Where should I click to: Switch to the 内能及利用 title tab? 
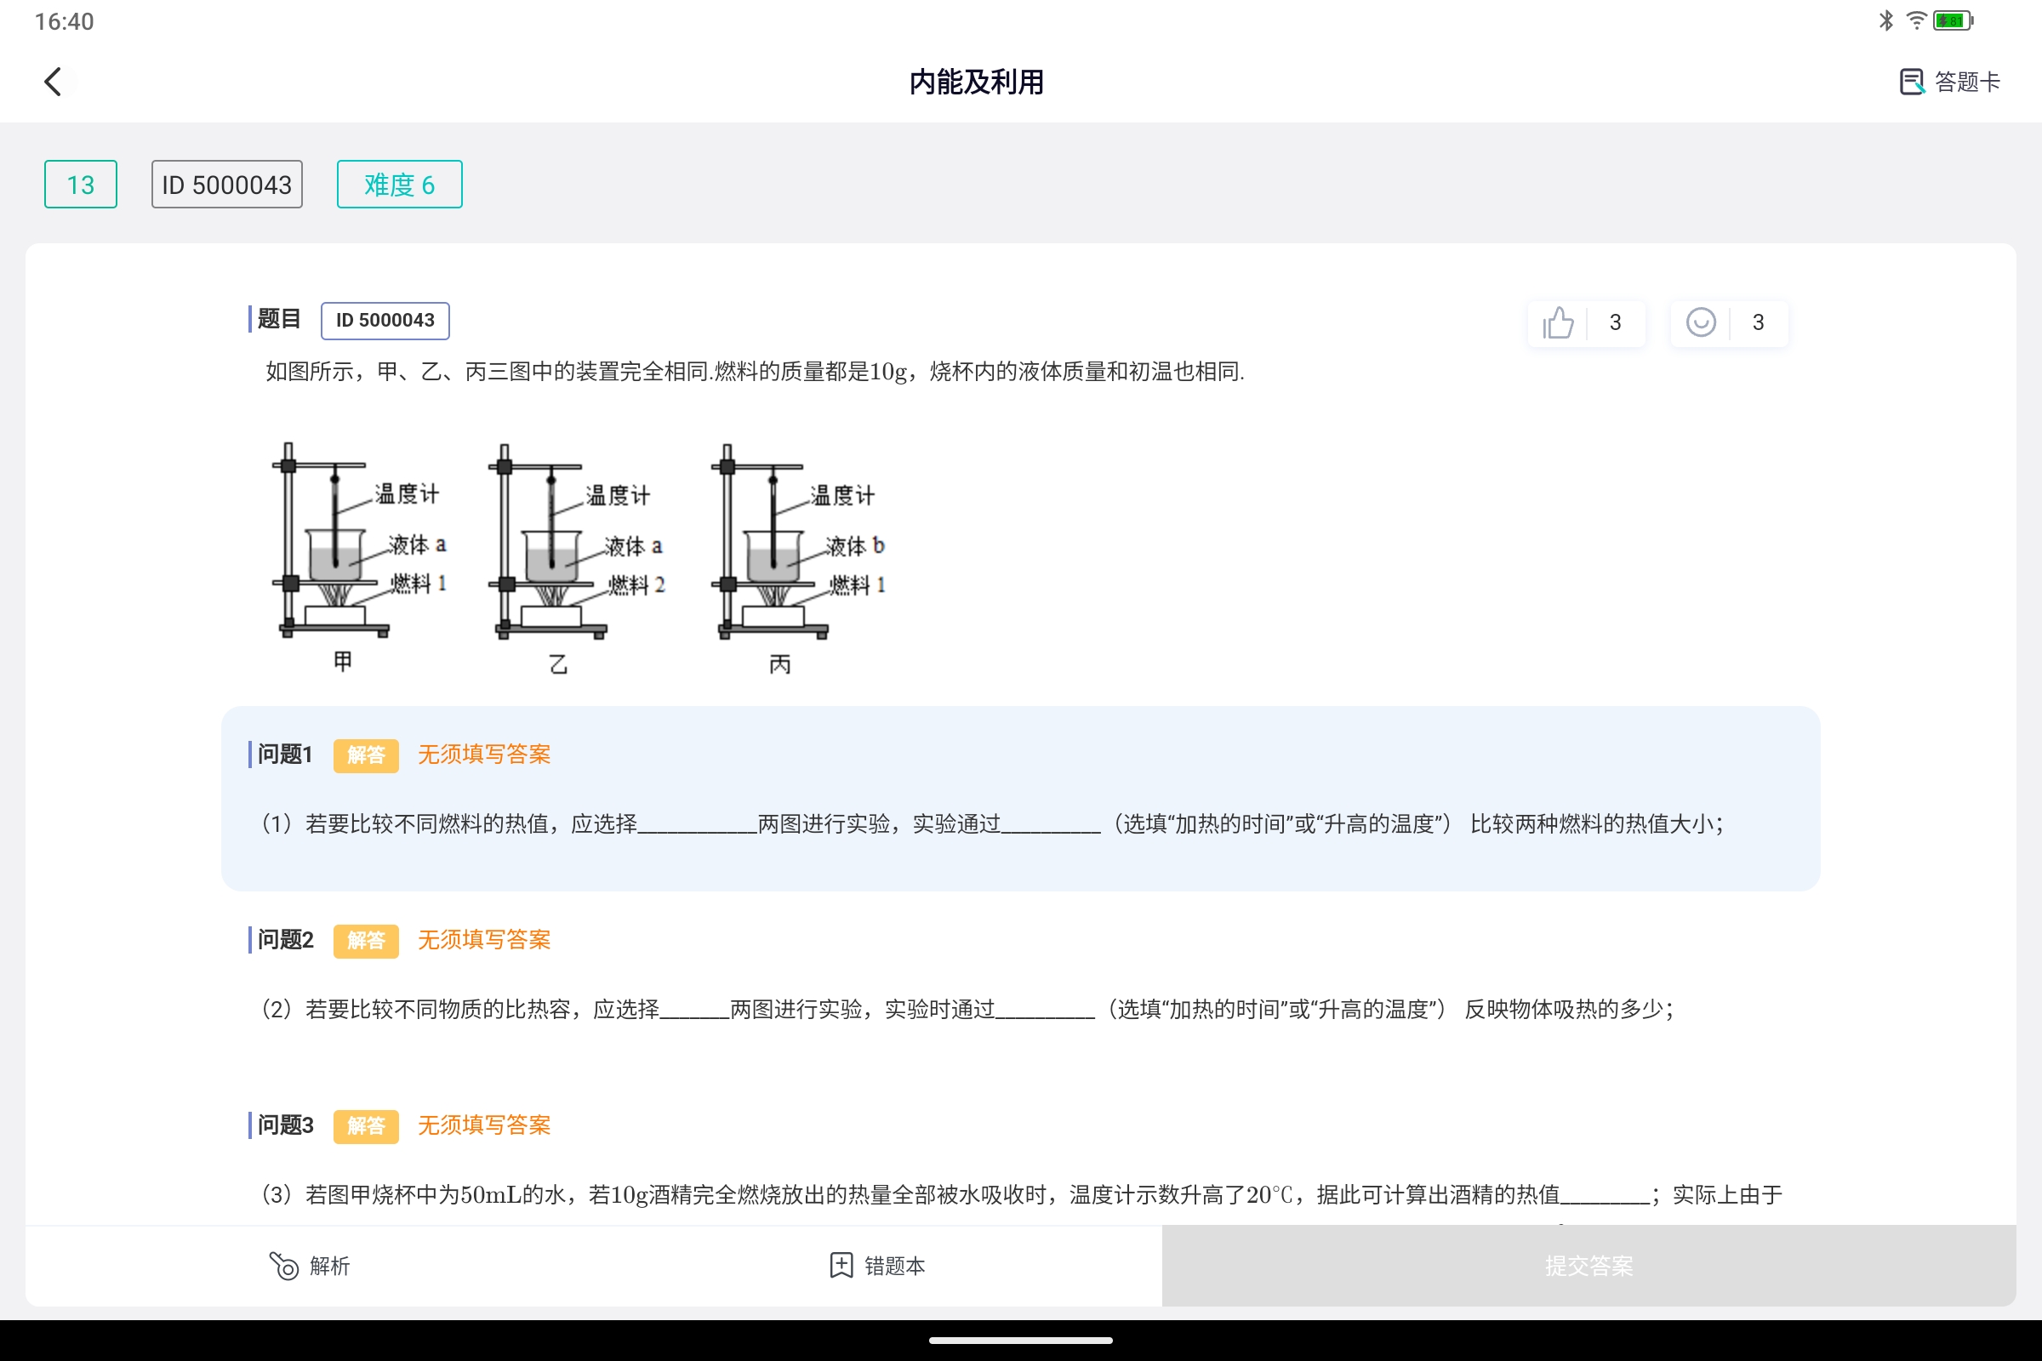coord(977,81)
